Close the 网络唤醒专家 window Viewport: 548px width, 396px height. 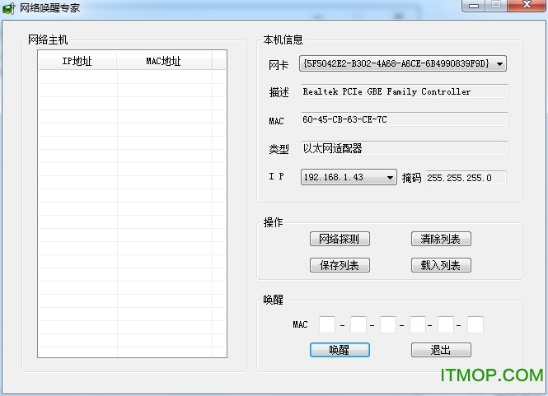coord(527,5)
